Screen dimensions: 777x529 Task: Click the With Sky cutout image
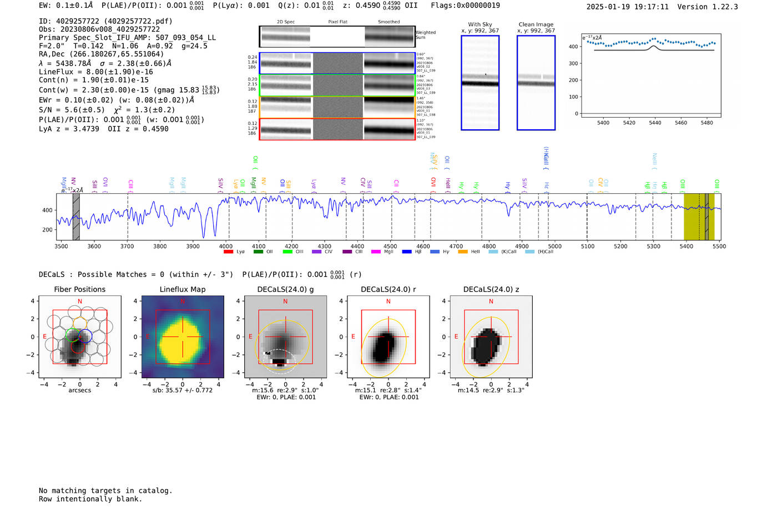tap(480, 83)
